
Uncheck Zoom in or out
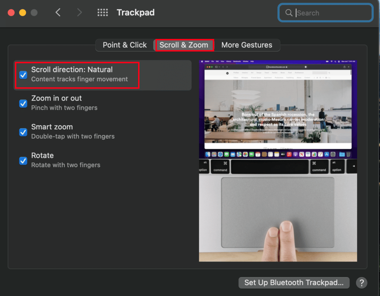(x=23, y=103)
